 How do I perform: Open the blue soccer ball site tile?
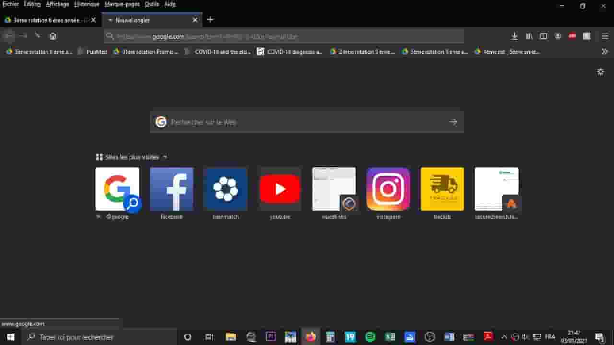coord(226,189)
